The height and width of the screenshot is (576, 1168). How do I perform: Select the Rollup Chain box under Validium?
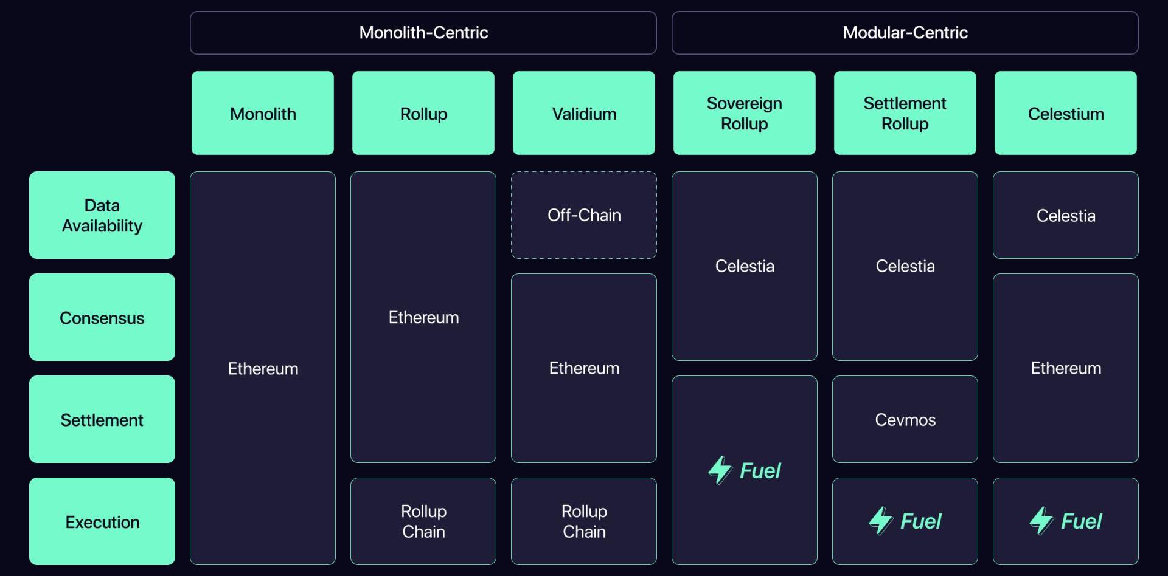point(584,521)
